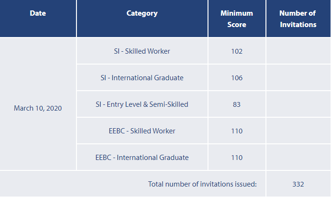Click the March 10, 2020 date cell
331x197 pixels.
tap(38, 108)
